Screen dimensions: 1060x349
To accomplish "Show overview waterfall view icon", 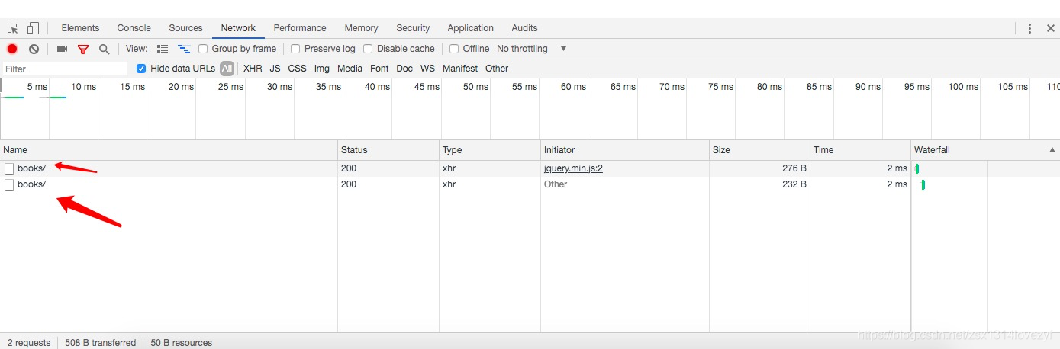I will [x=183, y=49].
